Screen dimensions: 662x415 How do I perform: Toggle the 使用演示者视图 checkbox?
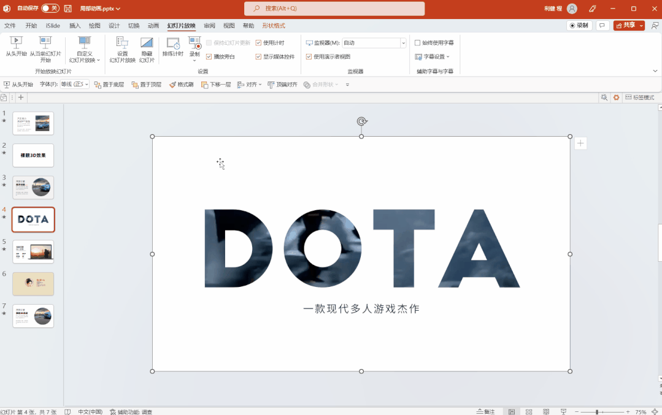tap(309, 56)
